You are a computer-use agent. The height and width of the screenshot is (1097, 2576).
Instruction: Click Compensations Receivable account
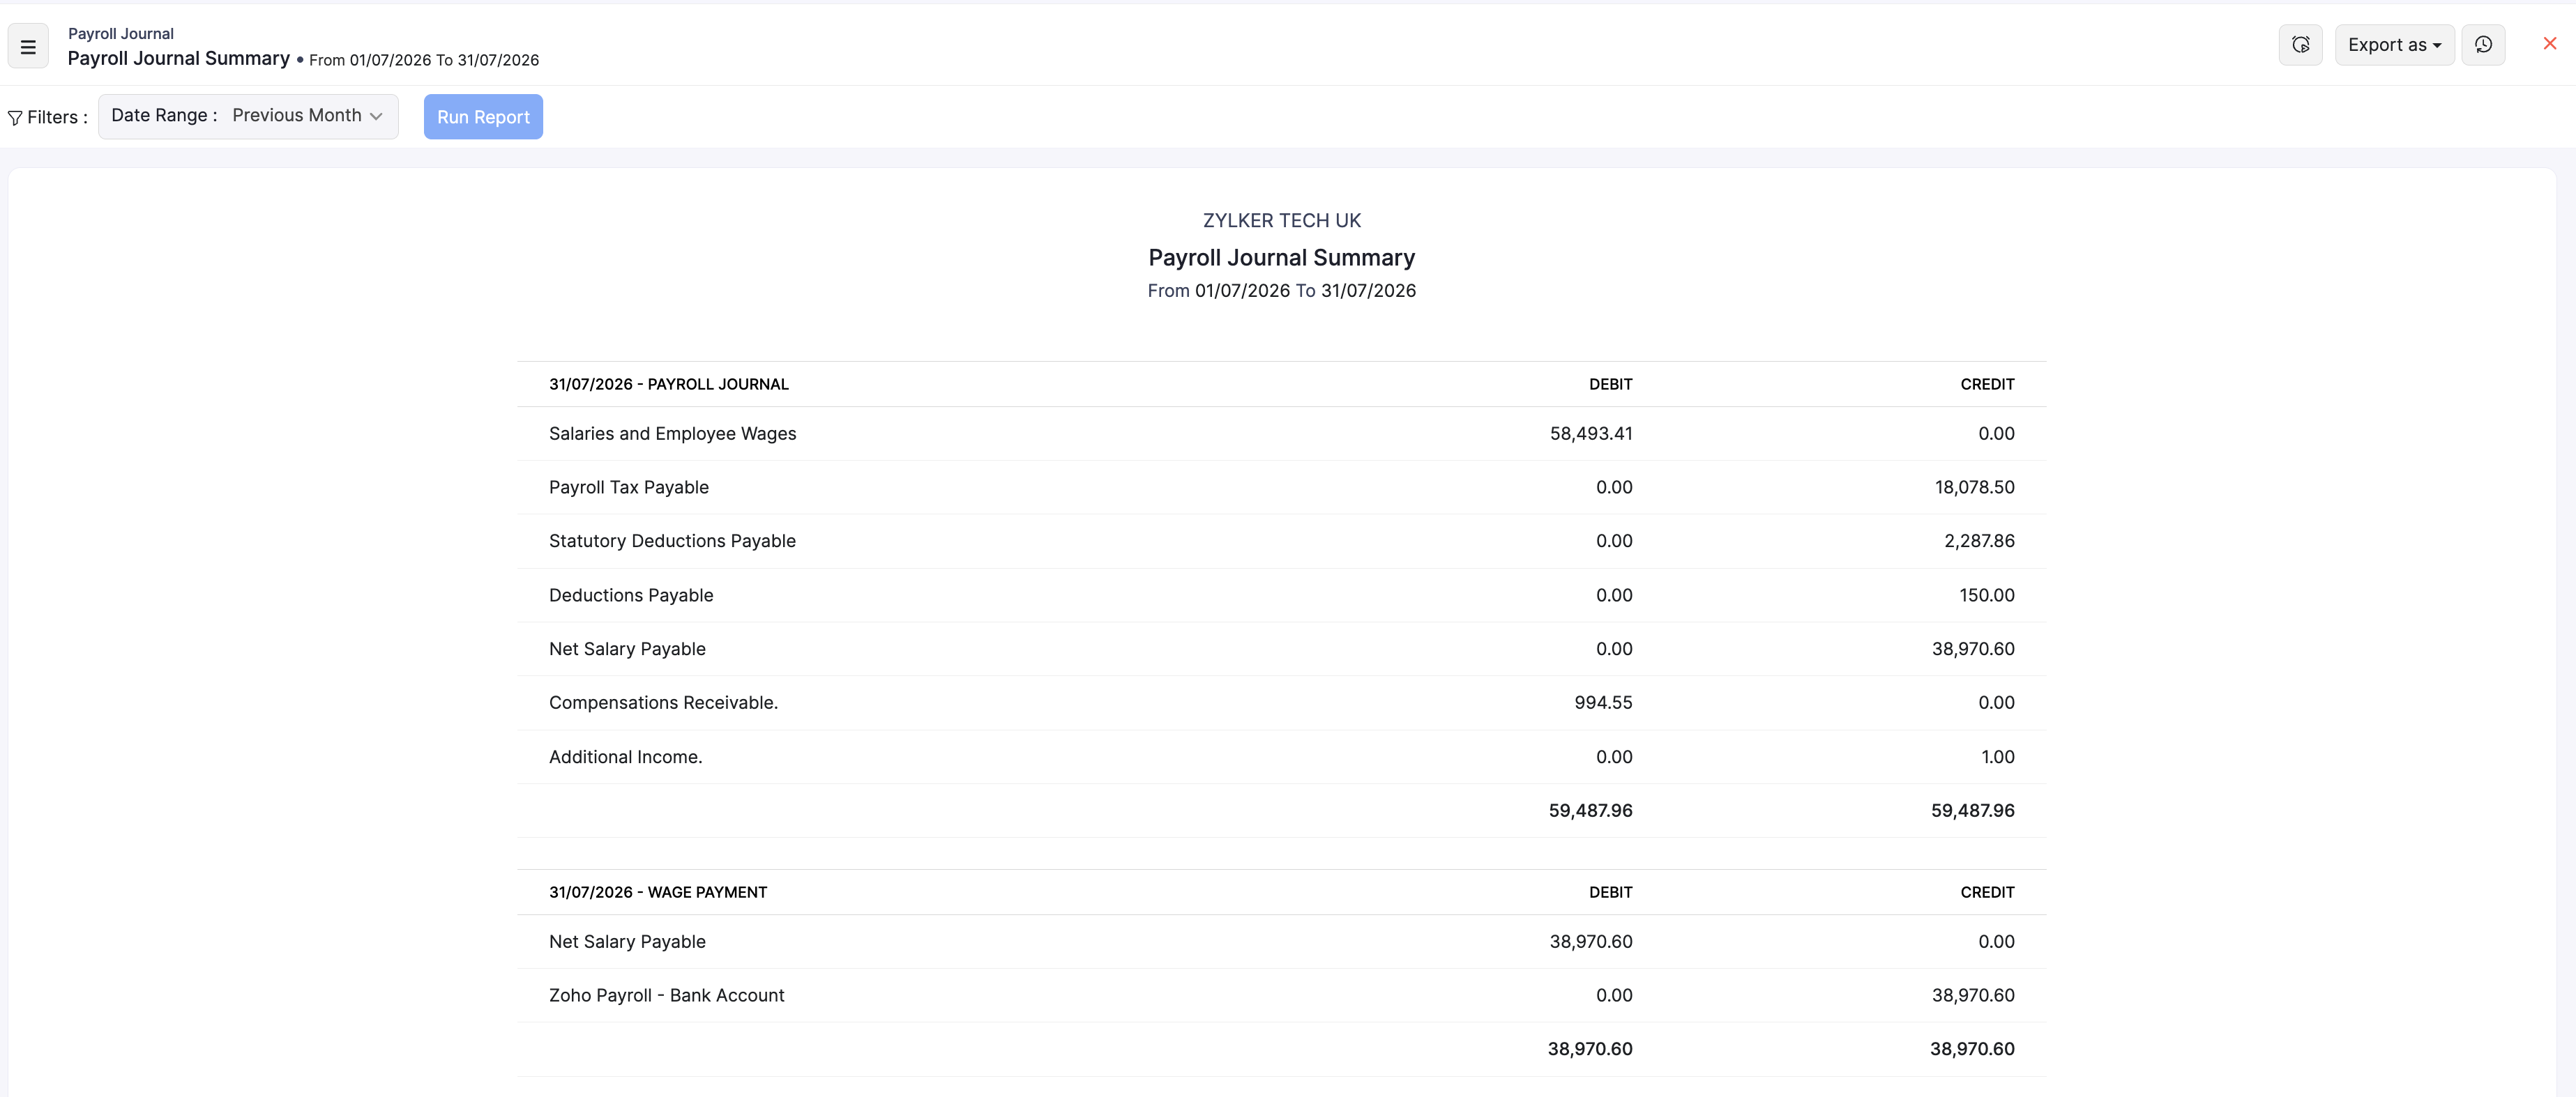pos(663,703)
